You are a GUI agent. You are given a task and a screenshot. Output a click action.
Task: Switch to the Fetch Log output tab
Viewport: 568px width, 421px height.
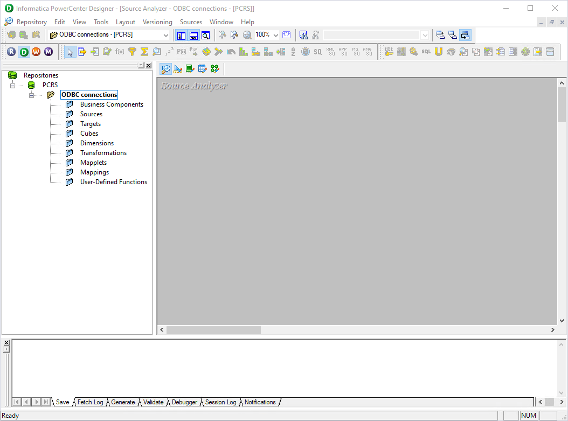click(90, 402)
